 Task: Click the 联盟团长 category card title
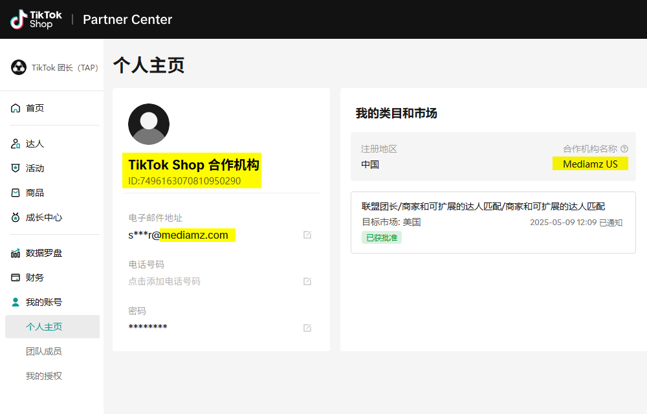483,206
